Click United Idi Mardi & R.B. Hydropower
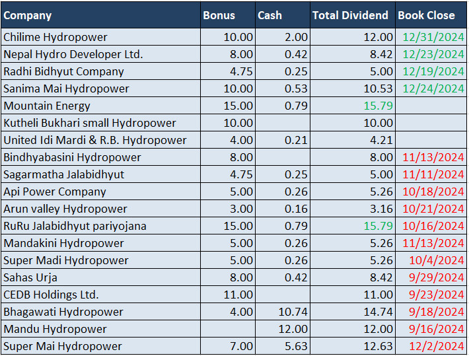 pyautogui.click(x=101, y=140)
